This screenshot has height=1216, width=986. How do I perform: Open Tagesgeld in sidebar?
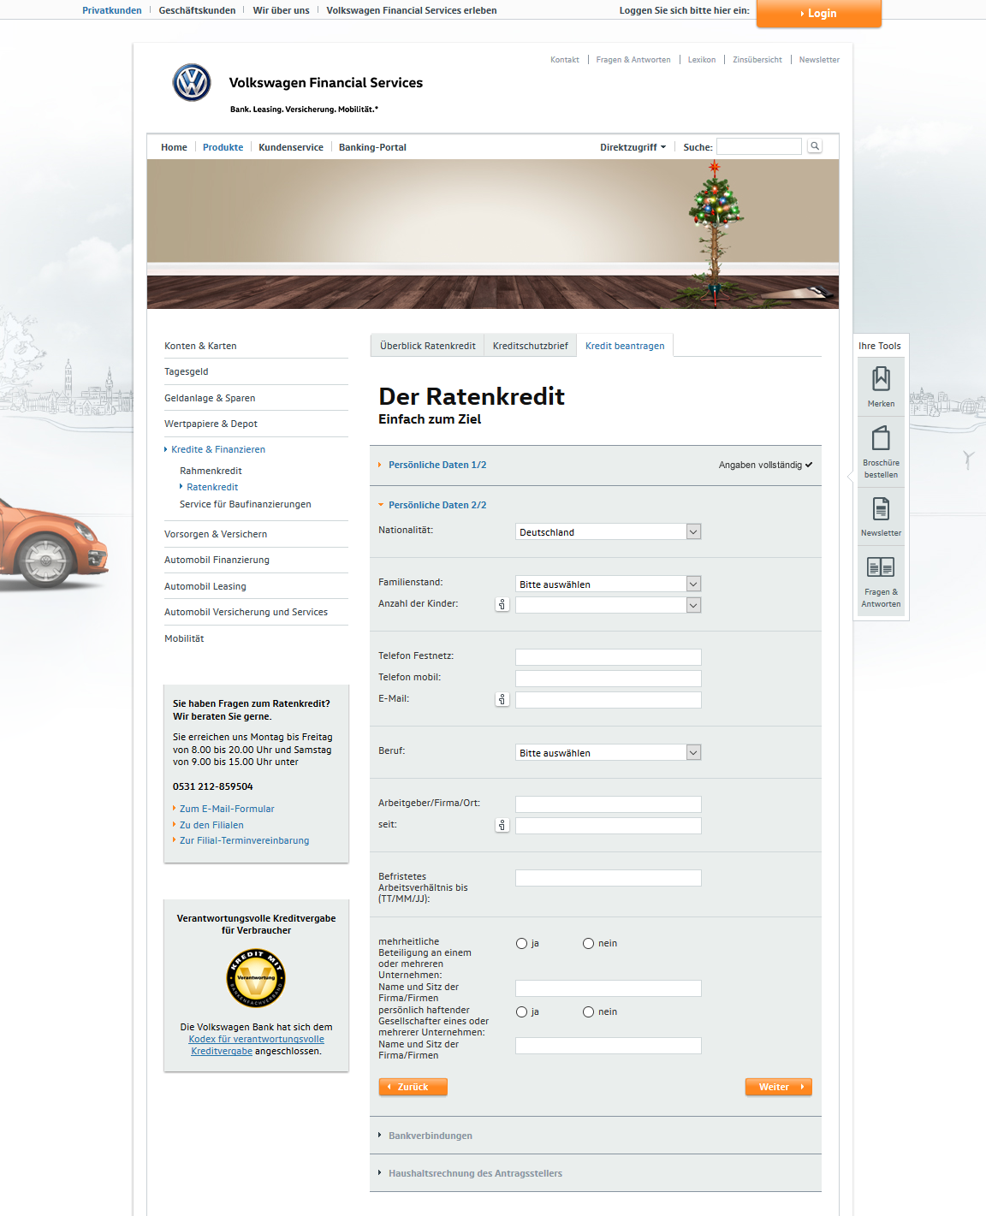pos(187,371)
